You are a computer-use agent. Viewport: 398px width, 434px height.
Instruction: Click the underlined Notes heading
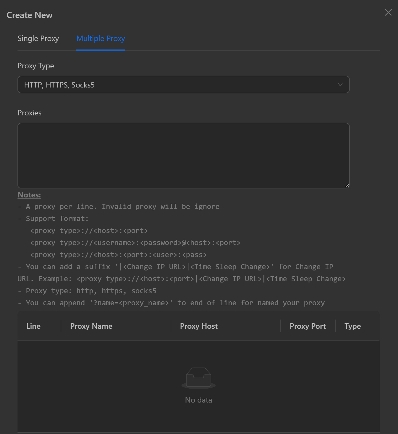tap(29, 195)
